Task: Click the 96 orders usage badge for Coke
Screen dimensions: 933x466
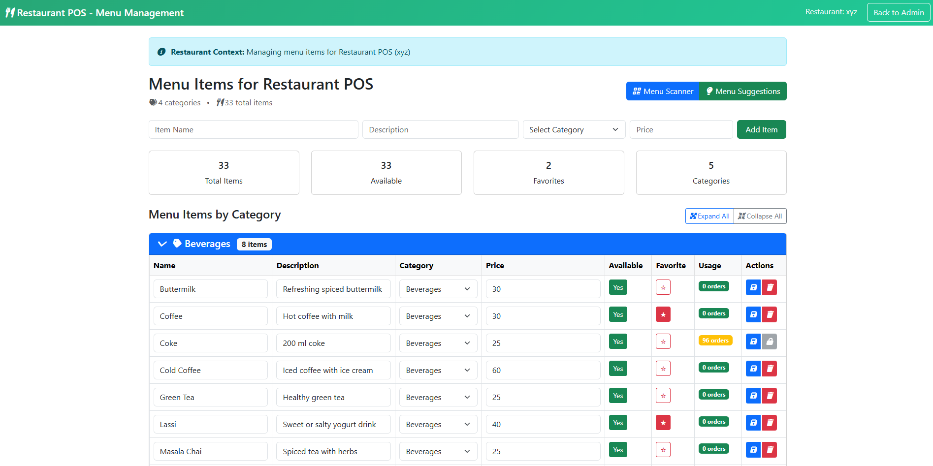Action: (x=715, y=340)
